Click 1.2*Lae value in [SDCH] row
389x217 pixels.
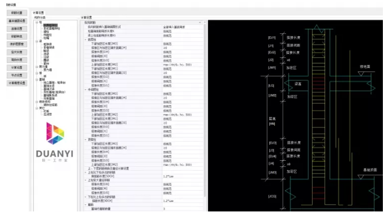point(183,176)
